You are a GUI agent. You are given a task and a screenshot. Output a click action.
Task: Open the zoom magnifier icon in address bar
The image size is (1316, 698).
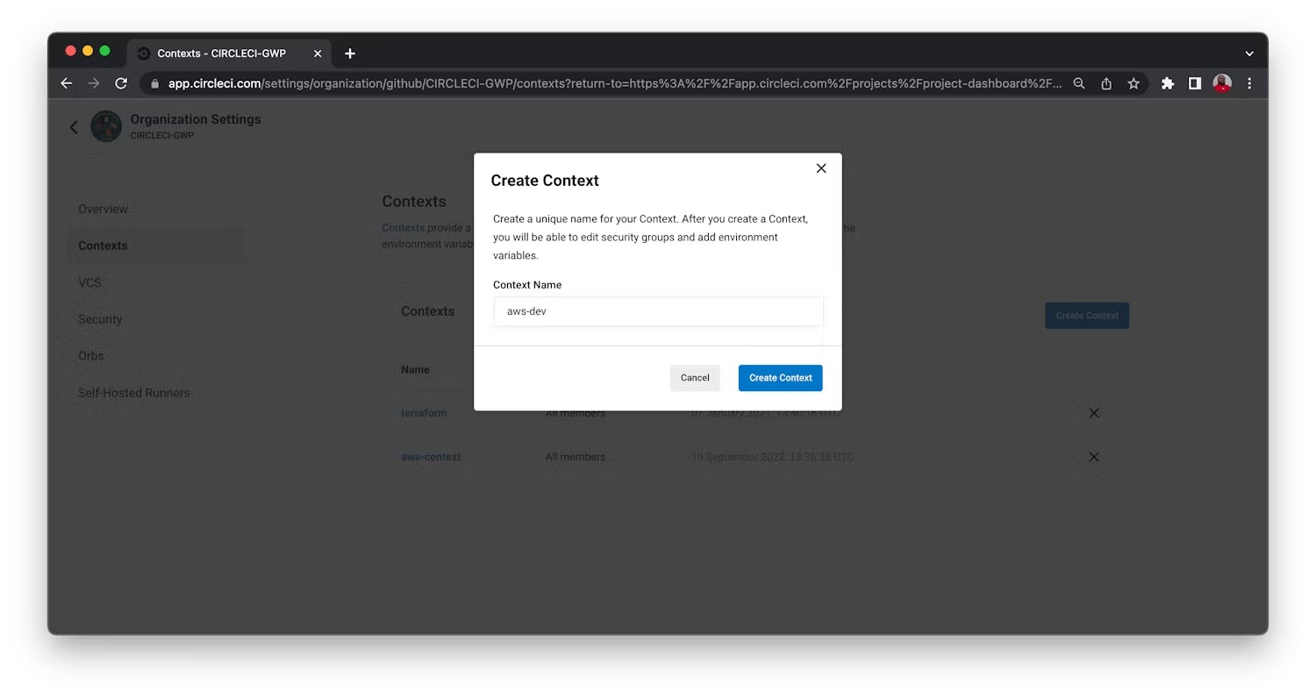[x=1079, y=83]
